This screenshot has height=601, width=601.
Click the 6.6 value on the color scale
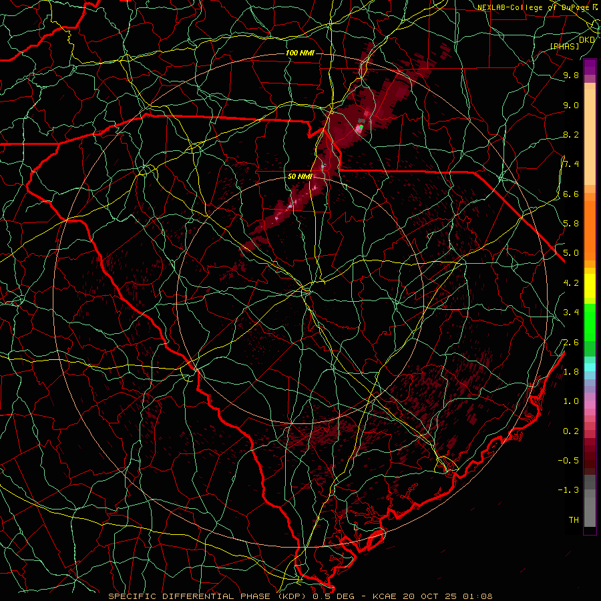(x=571, y=194)
